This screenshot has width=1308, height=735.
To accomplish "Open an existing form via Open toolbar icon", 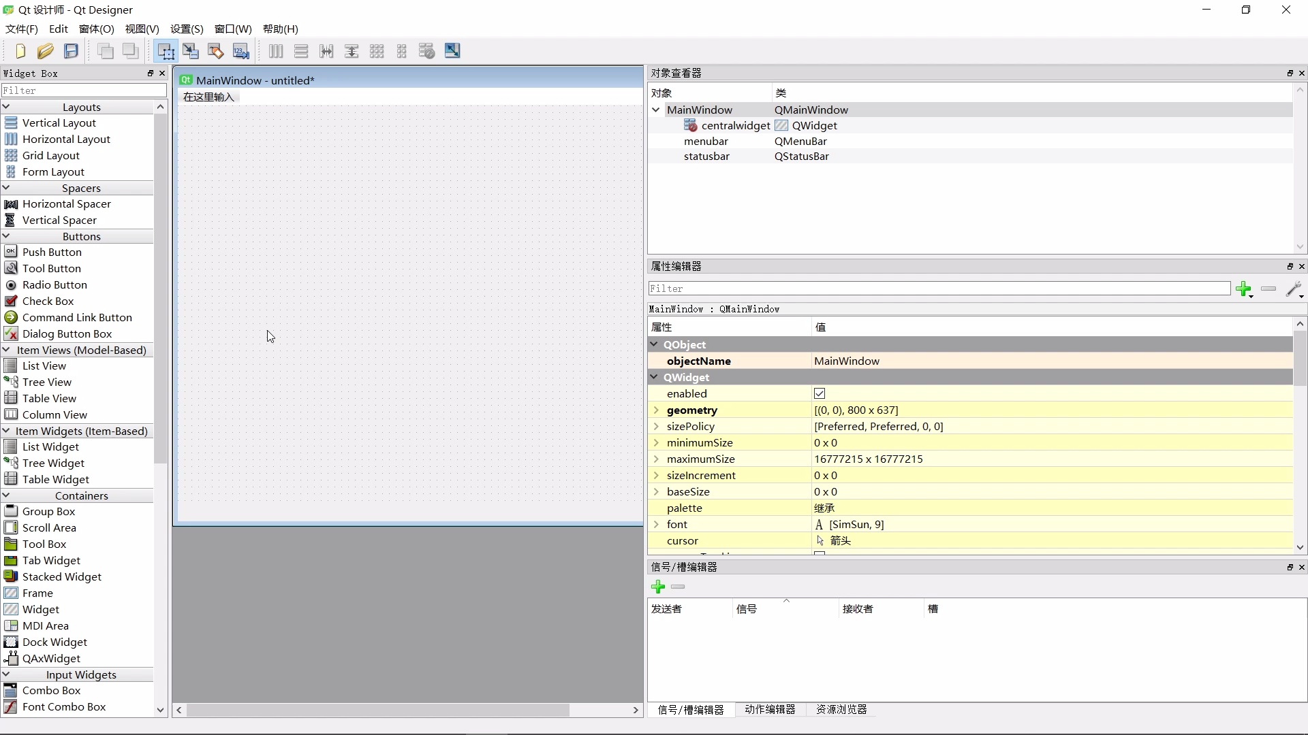I will 45,51.
